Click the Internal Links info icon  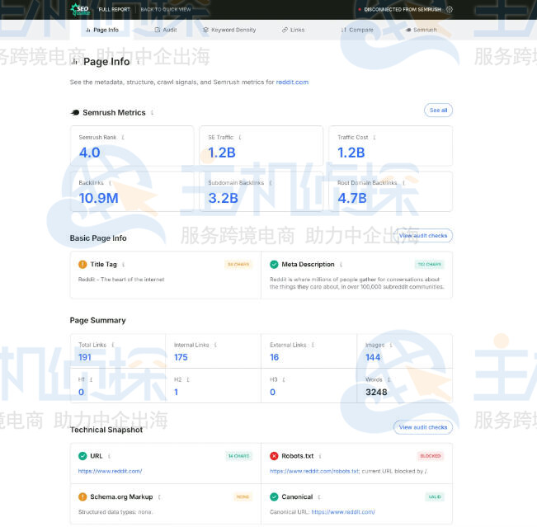coord(215,345)
